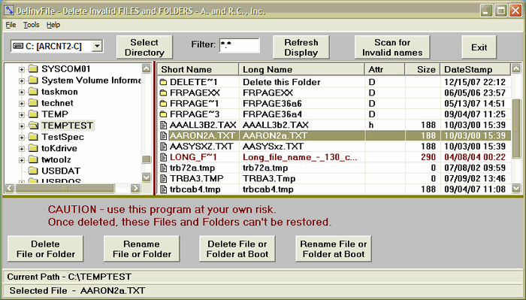
Task: Click Rename File or Folder at Boot
Action: click(334, 249)
